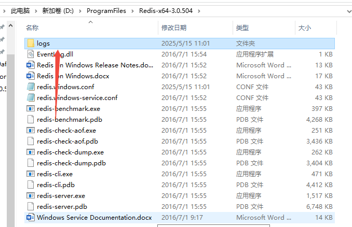Select file name redis.windows-service.conf
Screen dimensions: 352x227
(x=77, y=98)
